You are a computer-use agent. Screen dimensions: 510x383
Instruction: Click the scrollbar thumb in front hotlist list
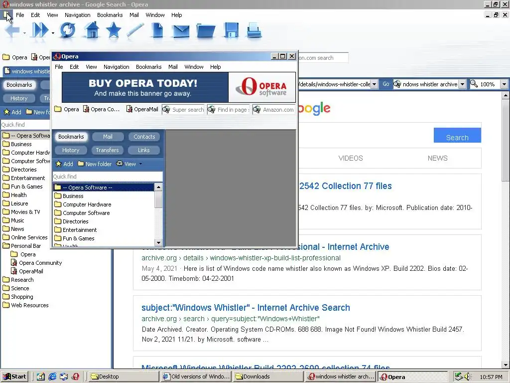pyautogui.click(x=158, y=199)
